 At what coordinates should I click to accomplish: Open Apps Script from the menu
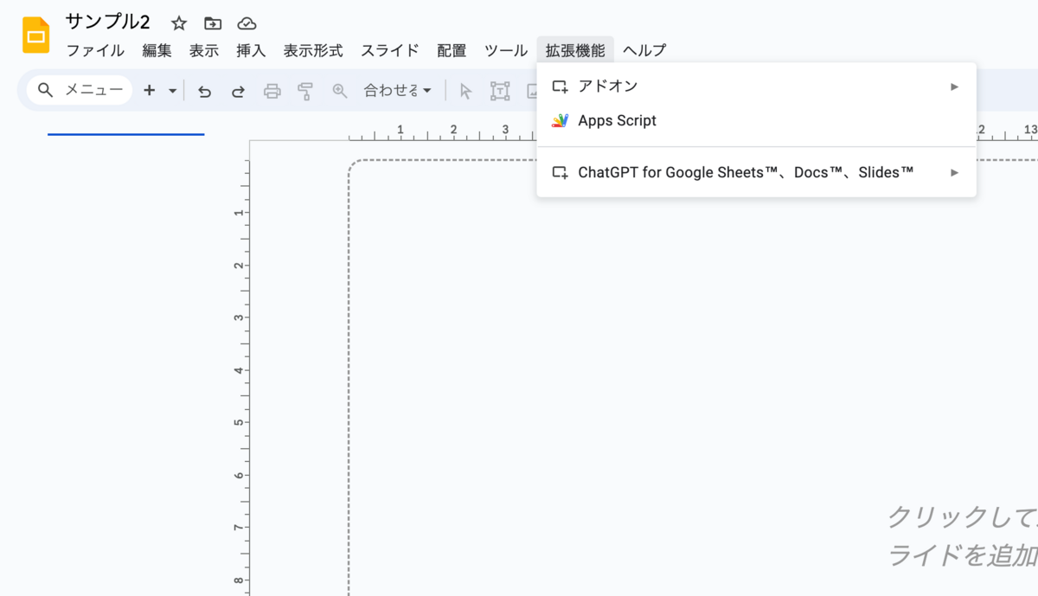[x=756, y=121]
